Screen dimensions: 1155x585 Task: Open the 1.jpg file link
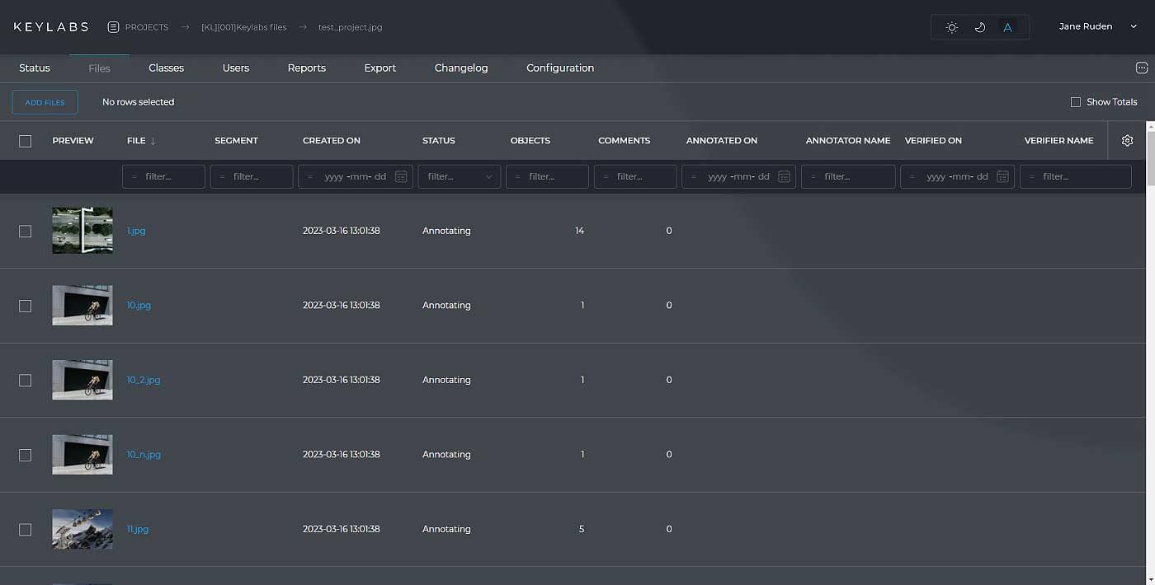coord(136,232)
